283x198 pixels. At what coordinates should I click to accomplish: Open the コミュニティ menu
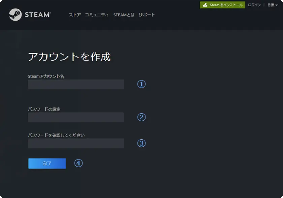[x=97, y=15]
